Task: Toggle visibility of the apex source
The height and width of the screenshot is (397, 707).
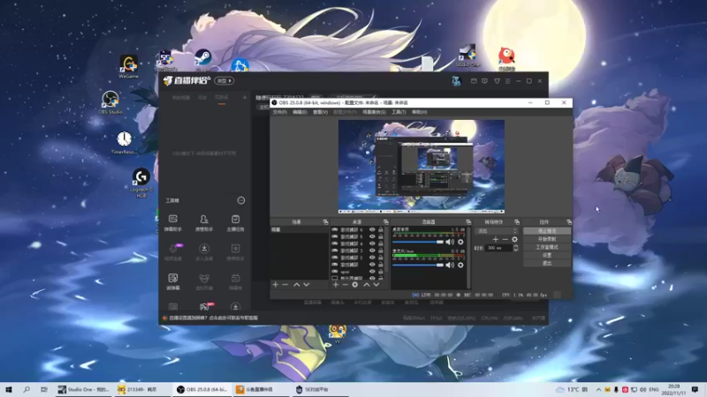Action: (x=372, y=272)
